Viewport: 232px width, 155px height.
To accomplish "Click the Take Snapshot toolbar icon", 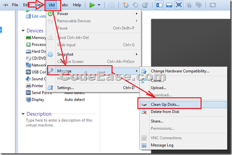I will tap(126, 5).
